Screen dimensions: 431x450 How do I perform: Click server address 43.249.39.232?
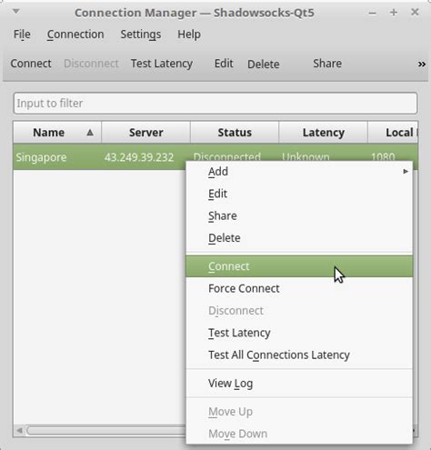(139, 157)
